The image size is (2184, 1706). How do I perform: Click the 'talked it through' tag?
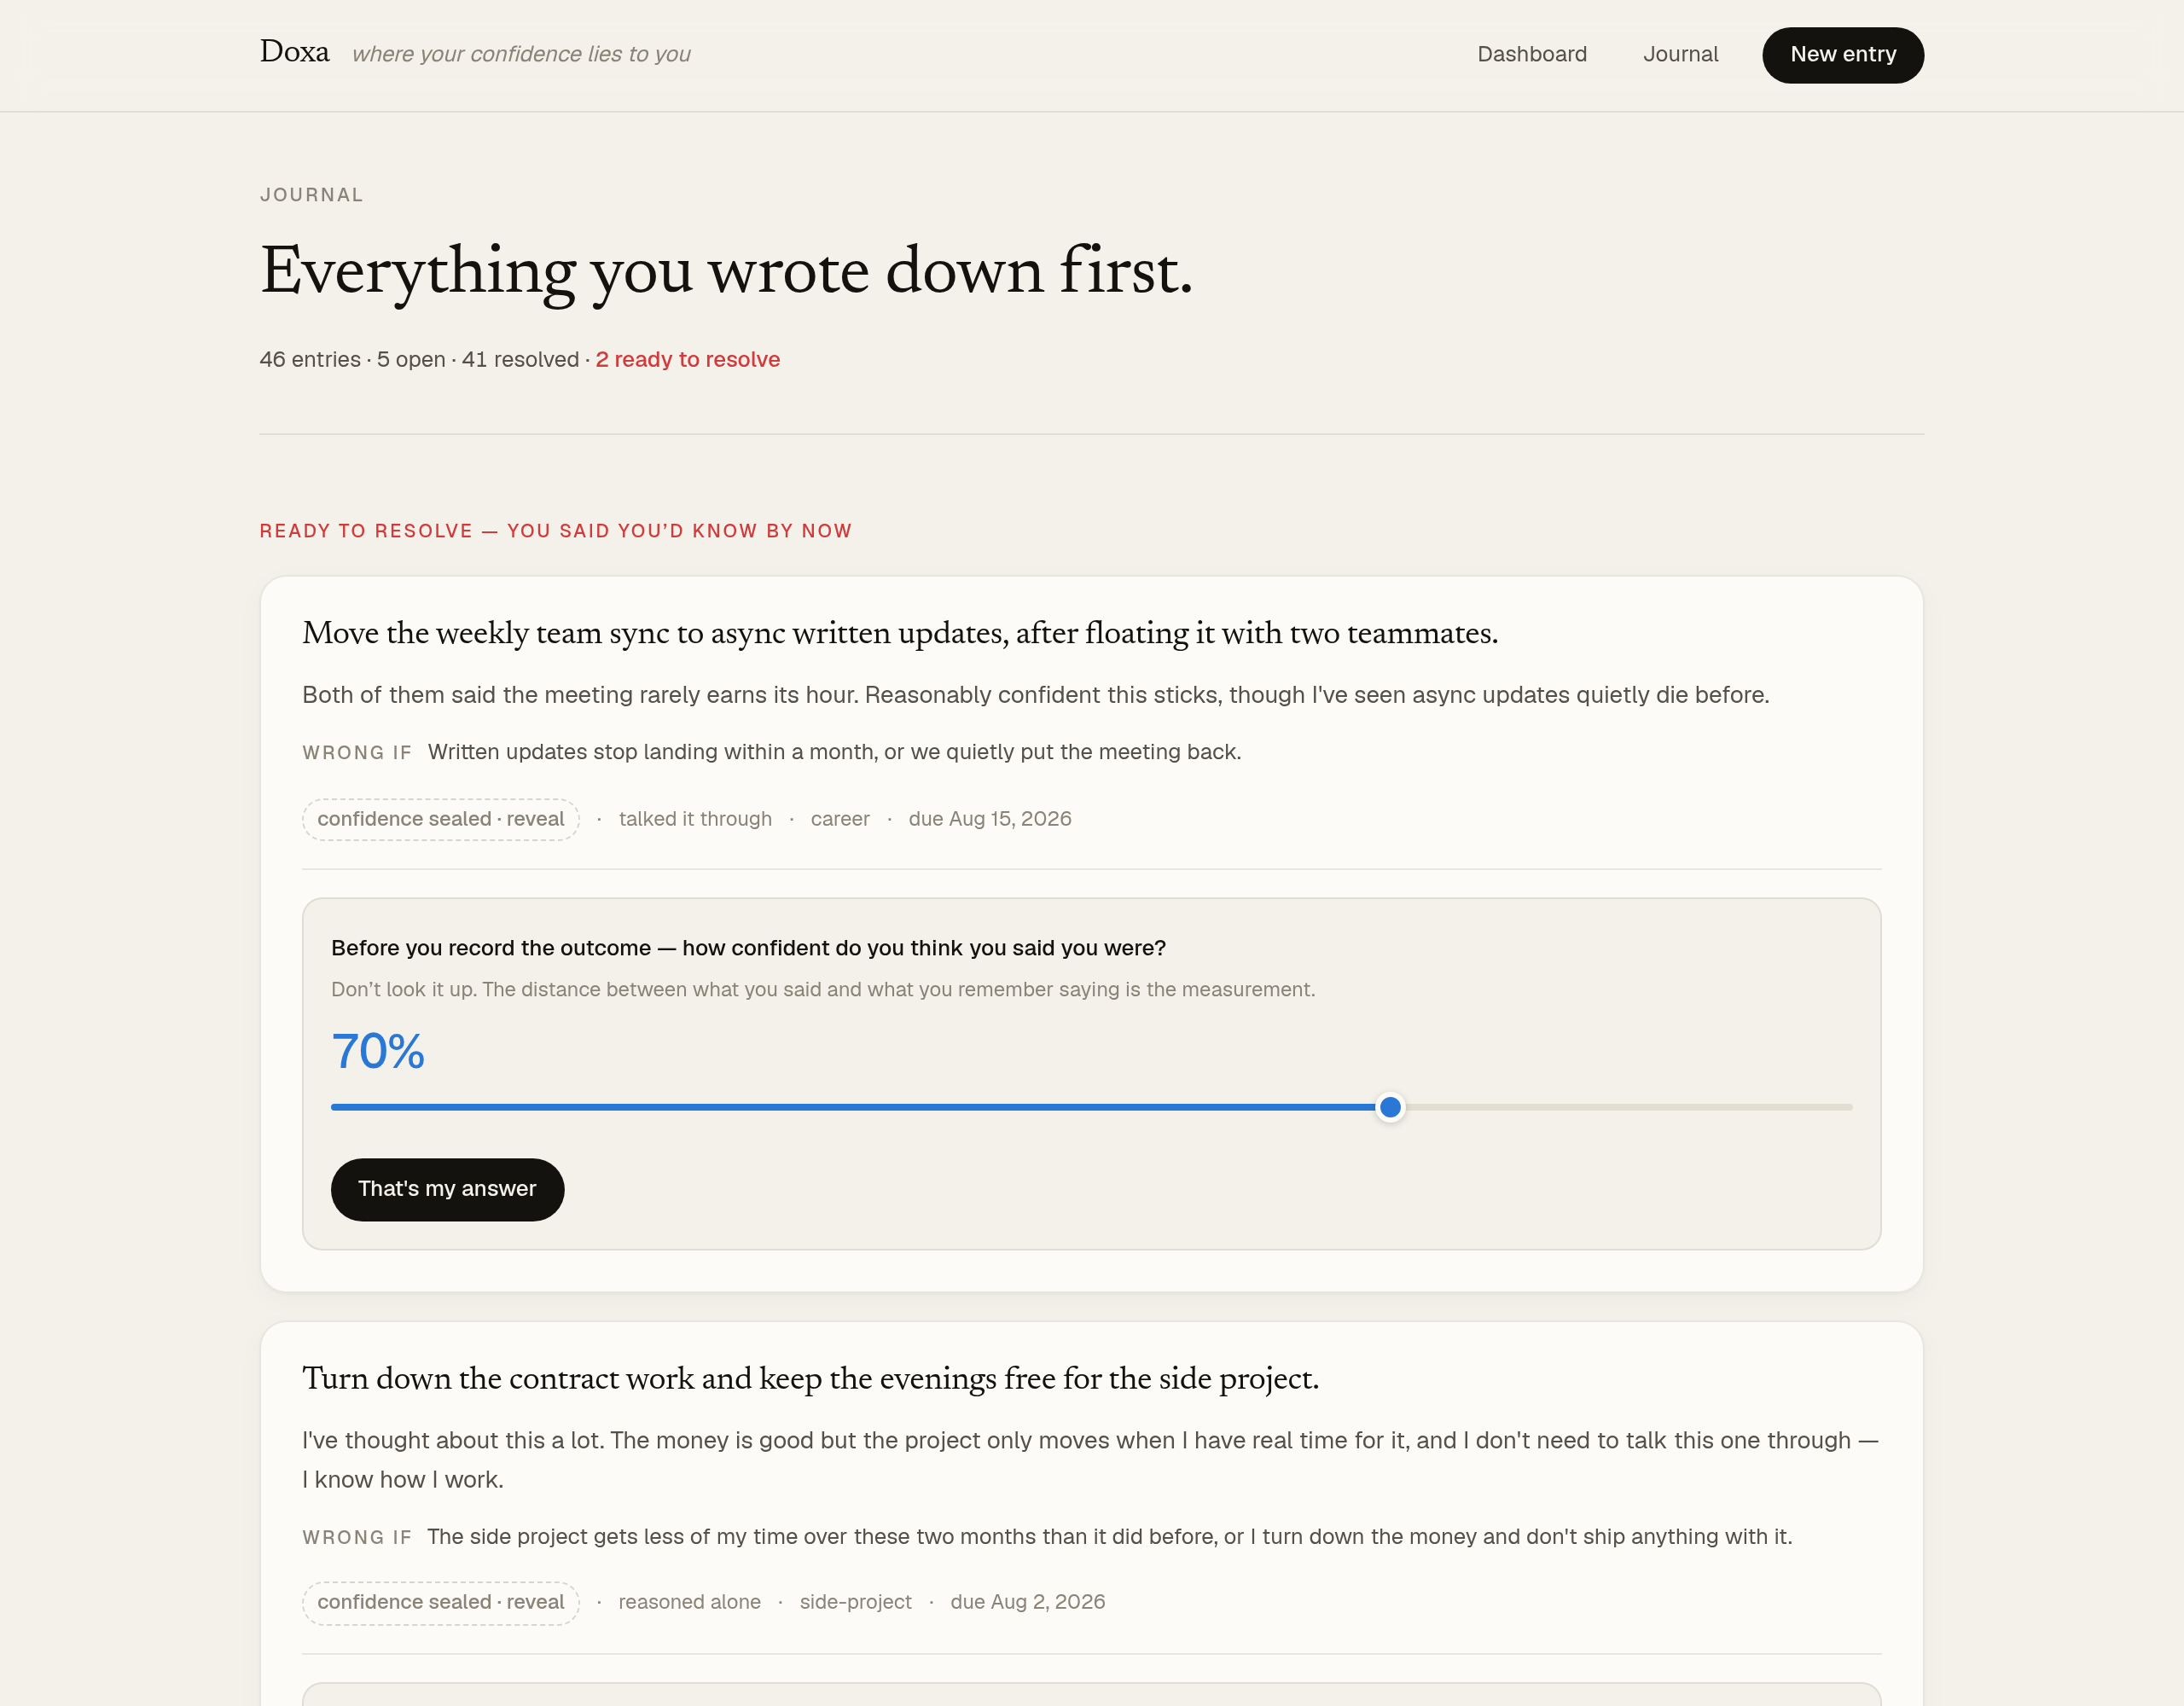pos(695,819)
